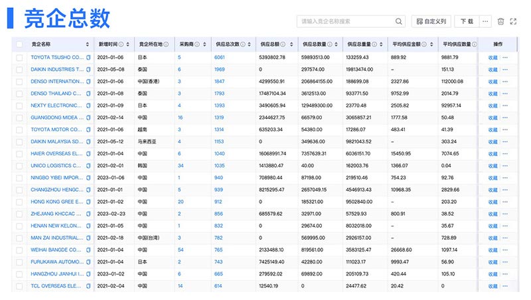Open info tooltip icon on 供应总重量 header

tap(374, 44)
